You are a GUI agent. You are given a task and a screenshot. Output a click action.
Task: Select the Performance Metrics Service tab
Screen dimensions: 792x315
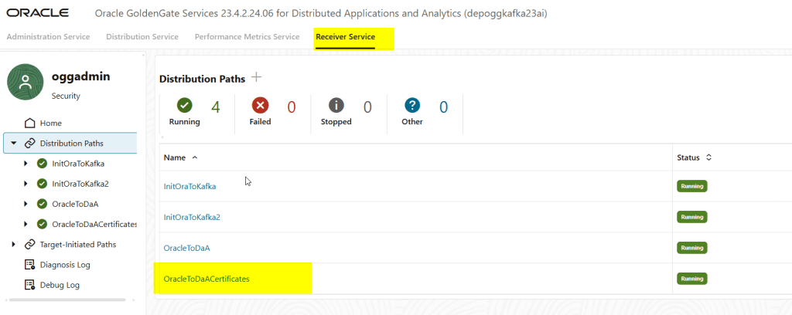tap(247, 37)
